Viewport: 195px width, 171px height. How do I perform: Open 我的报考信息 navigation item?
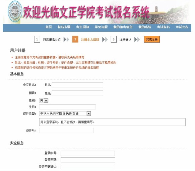click(123, 27)
